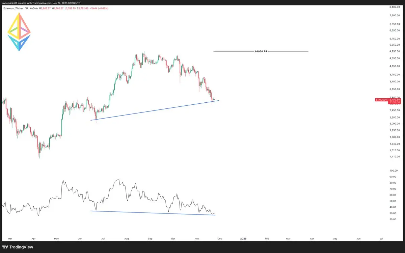Click the Dec label on time axis

pos(220,238)
